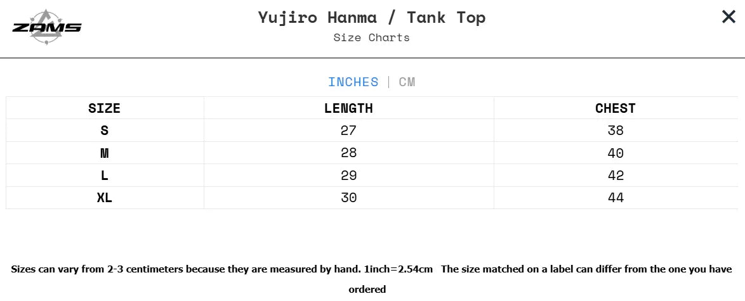Close the size chart popup
Viewport: 745px width, 301px height.
pyautogui.click(x=729, y=17)
